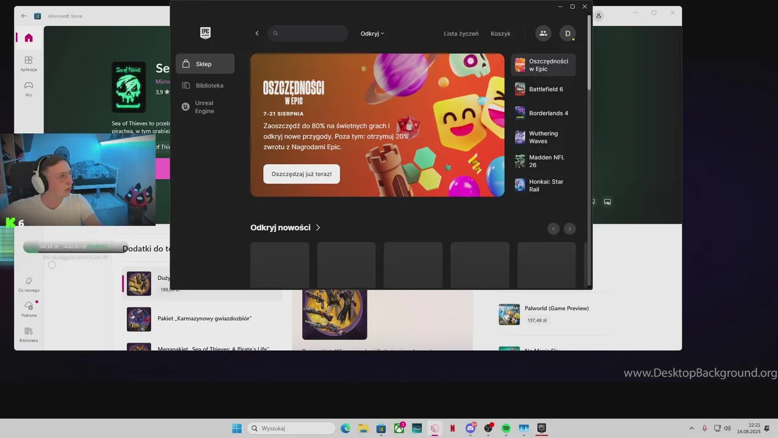This screenshot has width=778, height=438.
Task: Click Microsoft Store home icon
Action: [29, 38]
